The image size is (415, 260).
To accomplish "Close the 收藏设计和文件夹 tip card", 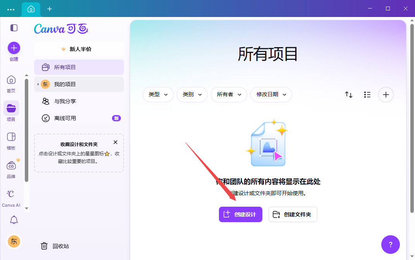I will coord(115,142).
